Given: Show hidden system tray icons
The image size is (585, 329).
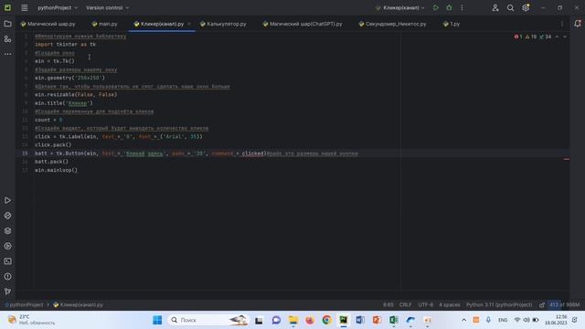Looking at the screenshot, I should (463, 320).
